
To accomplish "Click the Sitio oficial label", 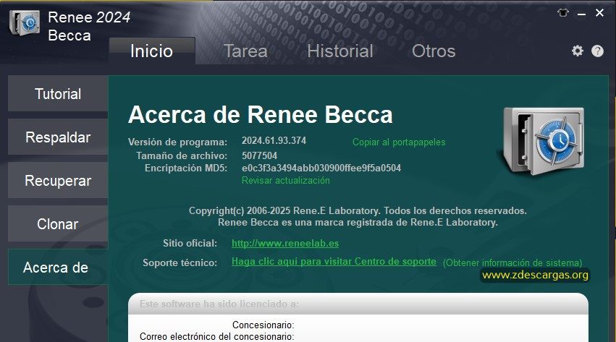I will coord(190,243).
